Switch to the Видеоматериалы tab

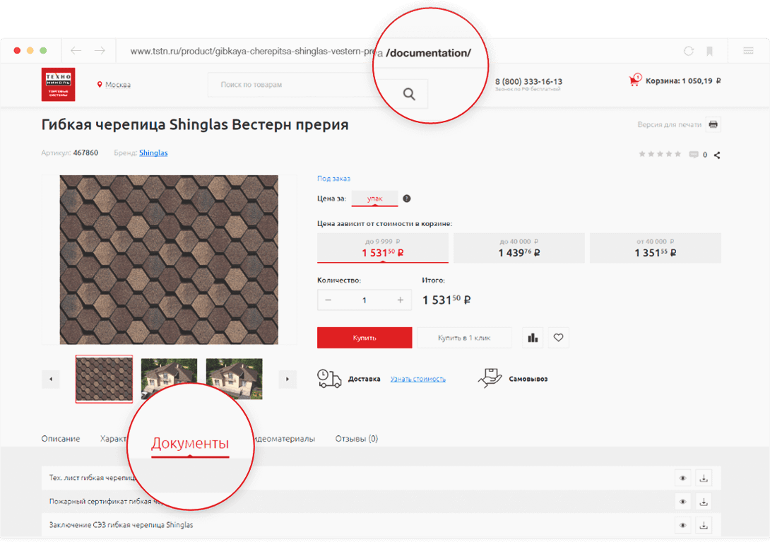click(x=285, y=438)
